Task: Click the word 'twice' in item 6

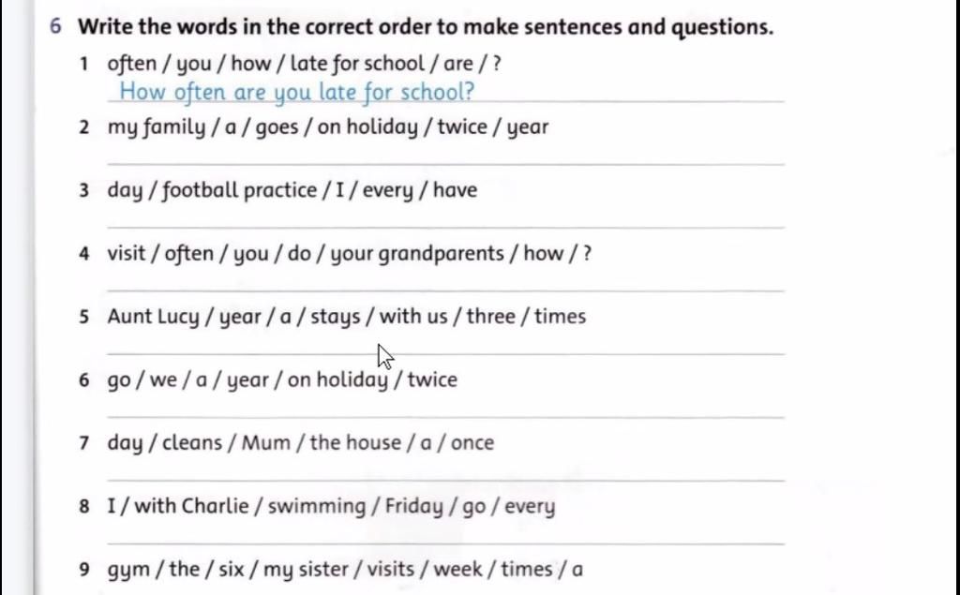Action: 432,379
